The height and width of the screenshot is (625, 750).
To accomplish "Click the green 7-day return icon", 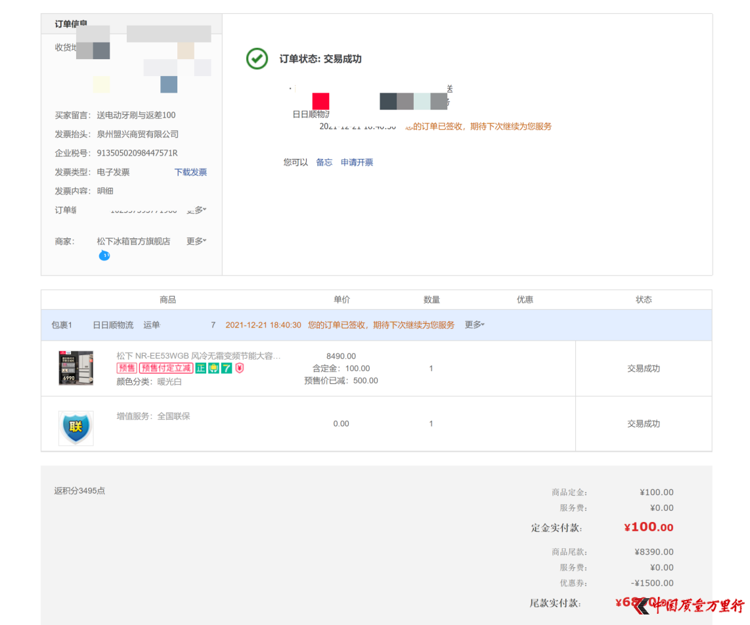I will click(x=227, y=368).
